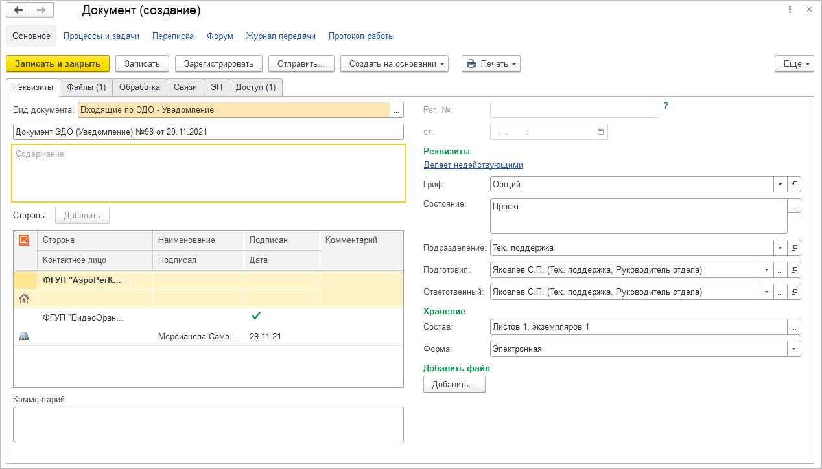Open calendar picker for registration date
Viewport: 822px width, 469px height.
[601, 132]
